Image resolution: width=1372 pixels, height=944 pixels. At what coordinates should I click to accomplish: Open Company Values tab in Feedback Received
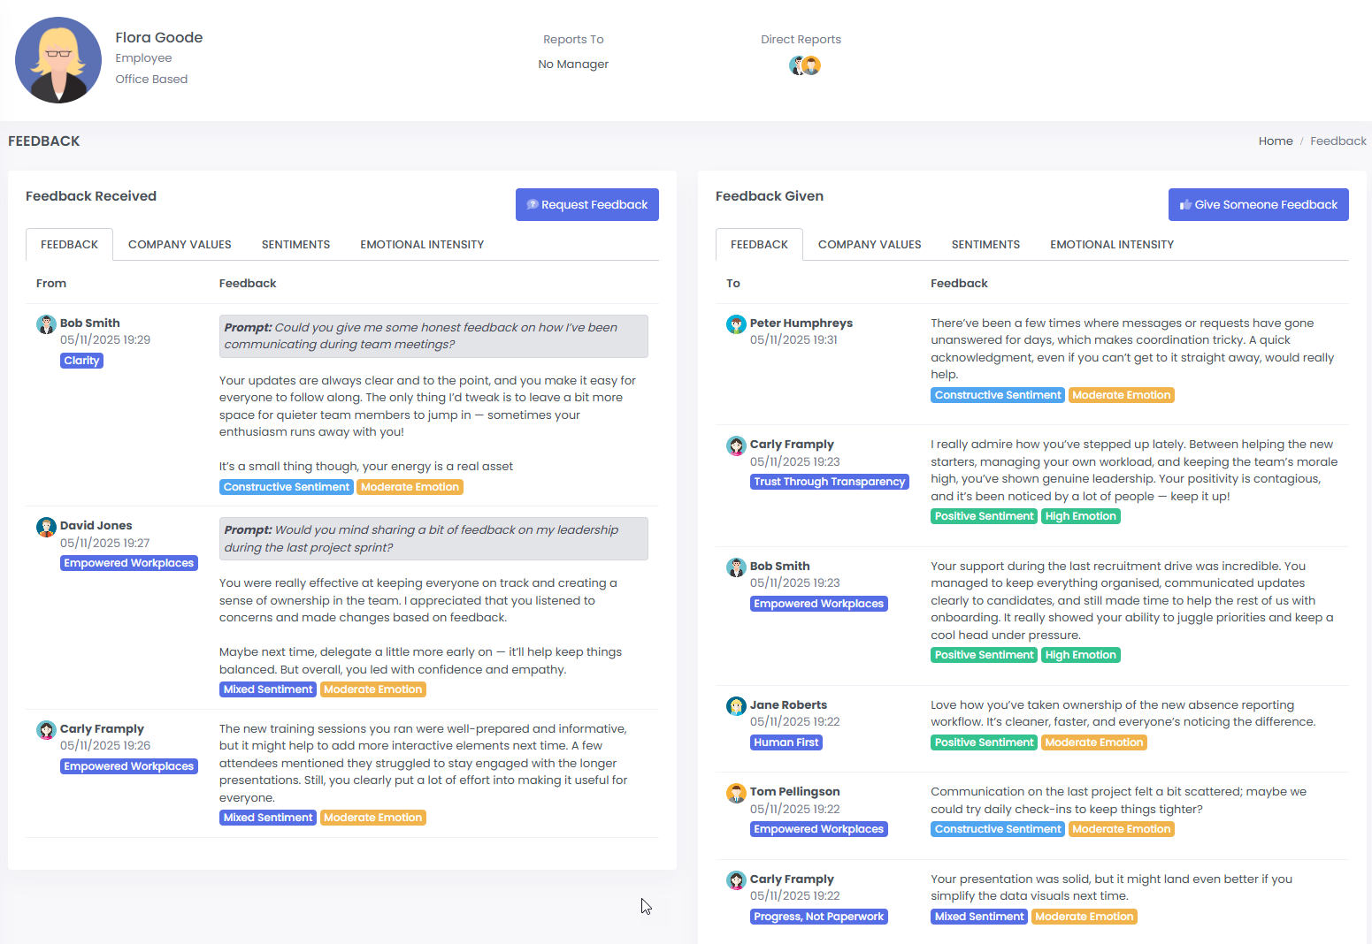tap(180, 245)
